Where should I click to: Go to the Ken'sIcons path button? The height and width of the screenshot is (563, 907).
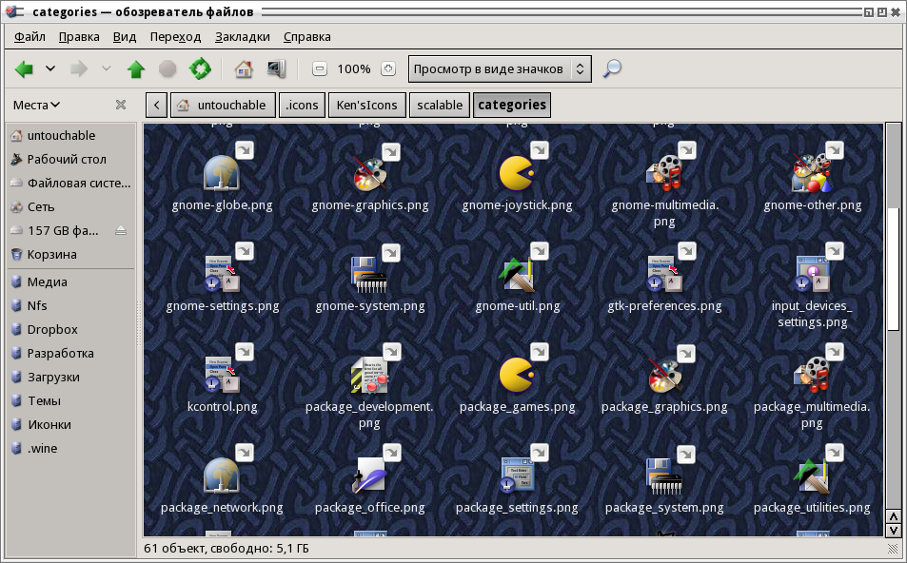pyautogui.click(x=366, y=105)
